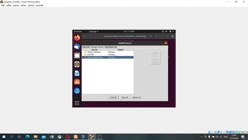Select the ProFTPD server row
The width and height of the screenshot is (248, 140).
pyautogui.click(x=108, y=54)
